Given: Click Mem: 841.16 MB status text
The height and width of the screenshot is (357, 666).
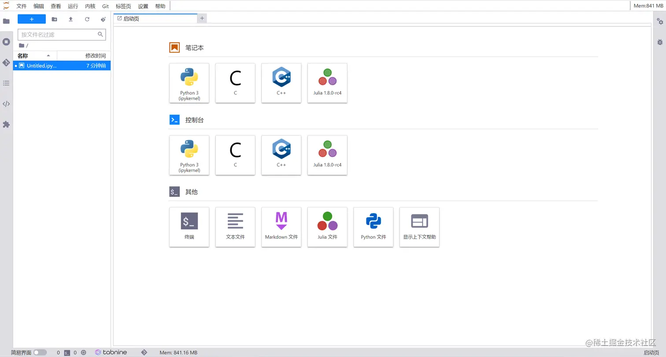Looking at the screenshot, I should [178, 353].
